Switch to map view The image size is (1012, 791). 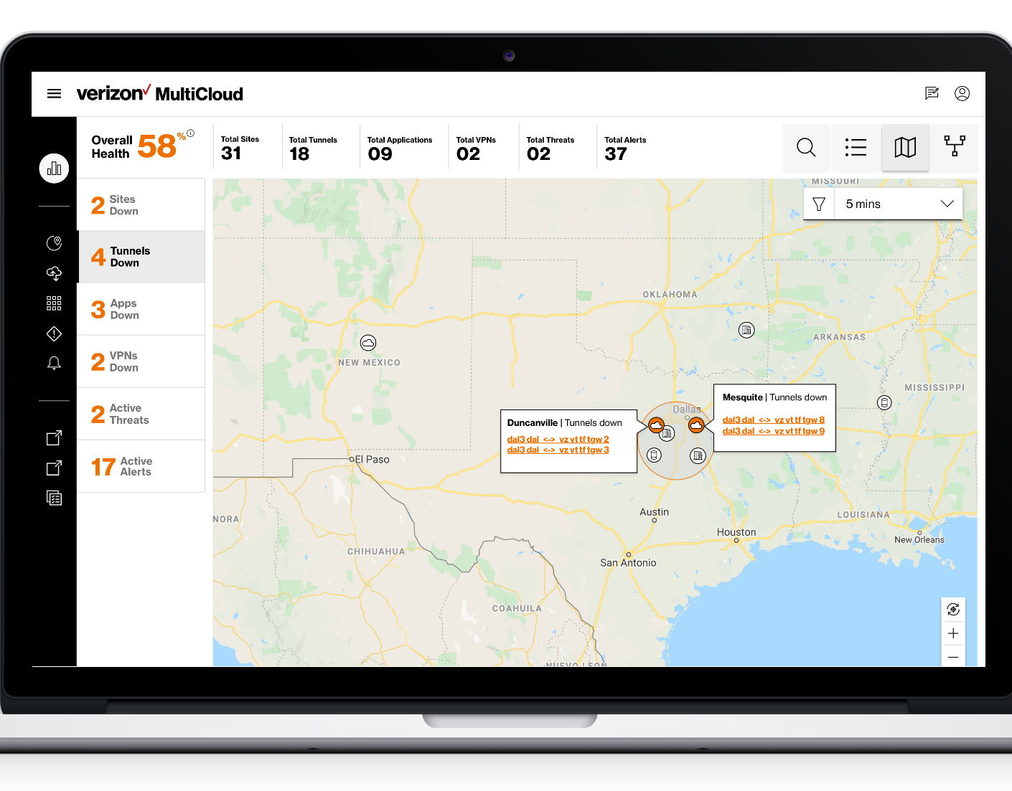pos(905,148)
